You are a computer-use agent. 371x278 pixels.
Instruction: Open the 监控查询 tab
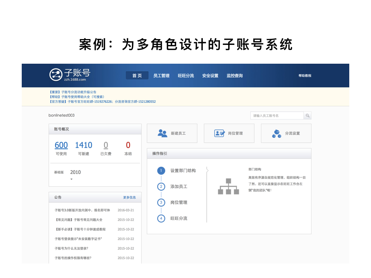point(235,75)
